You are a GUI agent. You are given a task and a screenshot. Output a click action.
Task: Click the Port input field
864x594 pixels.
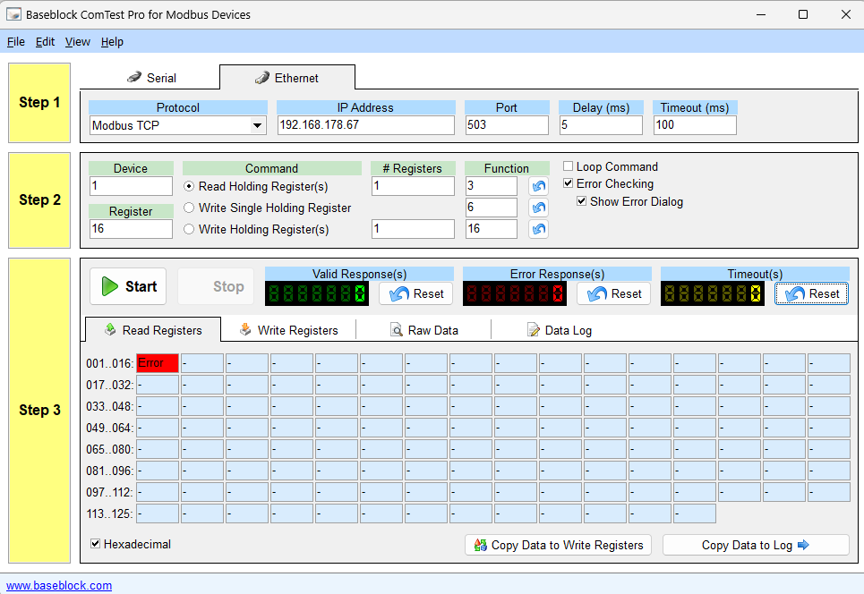[x=507, y=125]
